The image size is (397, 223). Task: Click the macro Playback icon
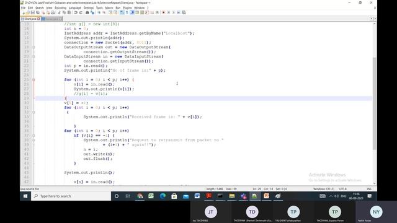coord(174,12)
